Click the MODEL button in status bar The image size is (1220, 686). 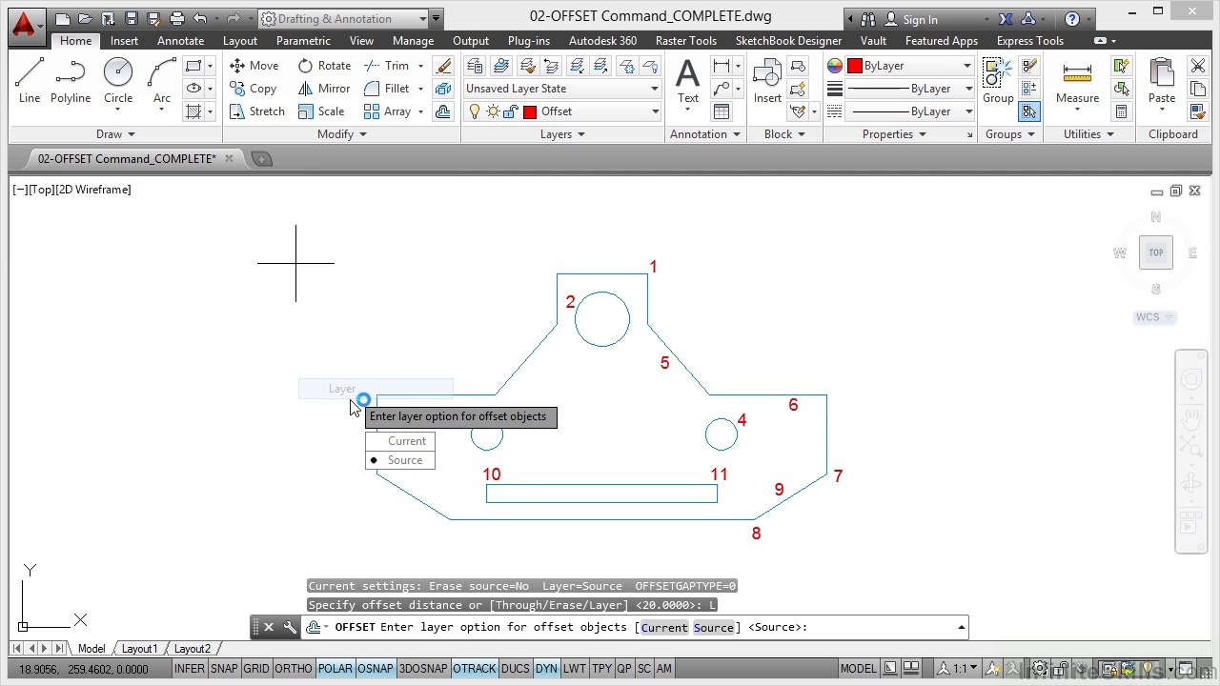pos(859,669)
